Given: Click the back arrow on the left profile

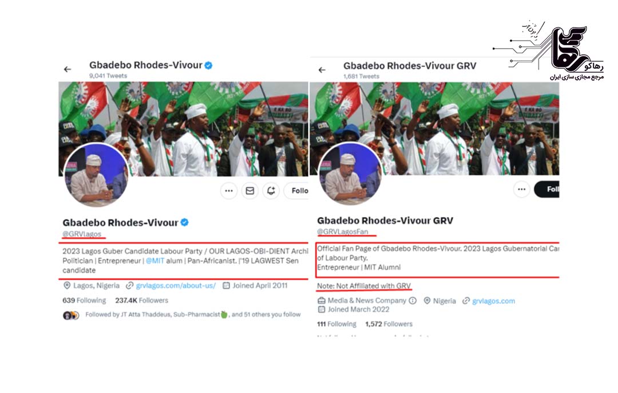Looking at the screenshot, I should coord(68,69).
